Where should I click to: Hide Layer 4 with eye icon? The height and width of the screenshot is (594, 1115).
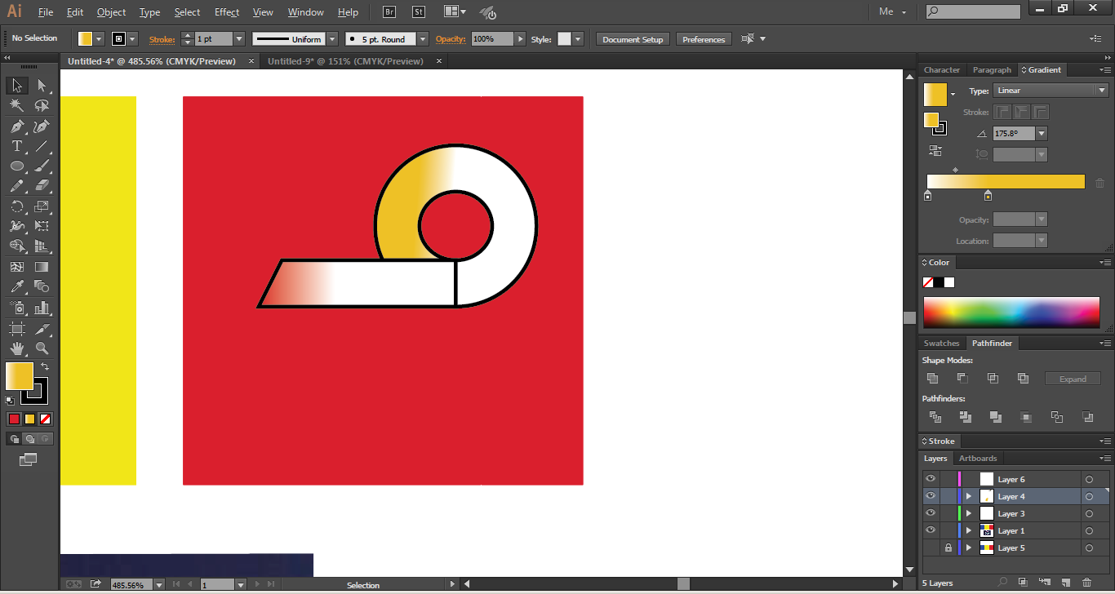[931, 496]
